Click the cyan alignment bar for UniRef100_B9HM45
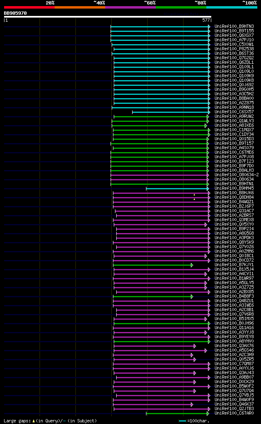Screen dimensions: 261x424 tap(177, 188)
